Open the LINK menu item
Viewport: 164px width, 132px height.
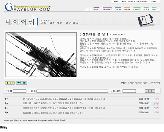[154, 9]
